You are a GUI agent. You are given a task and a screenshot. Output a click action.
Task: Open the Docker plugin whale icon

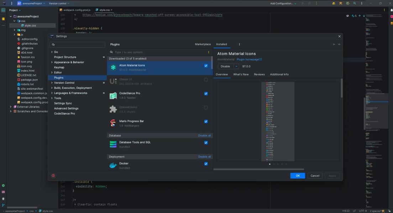[113, 165]
